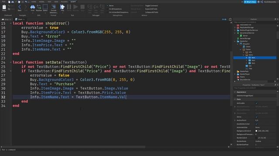Click the Step Over debugger icon
The image size is (279, 156).
click(x=96, y=7)
